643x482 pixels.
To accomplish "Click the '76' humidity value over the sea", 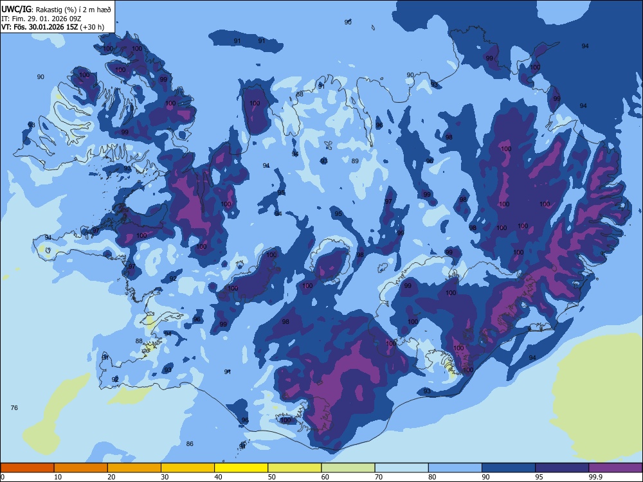I will (x=14, y=408).
